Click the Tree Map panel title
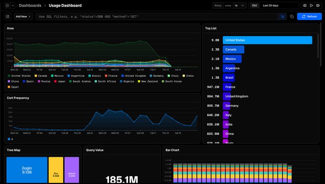 click(13, 150)
